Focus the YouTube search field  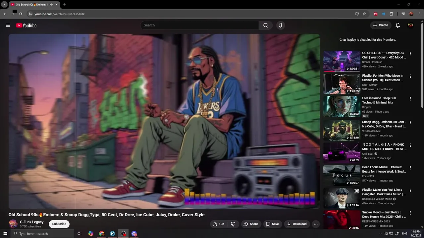[x=200, y=25]
